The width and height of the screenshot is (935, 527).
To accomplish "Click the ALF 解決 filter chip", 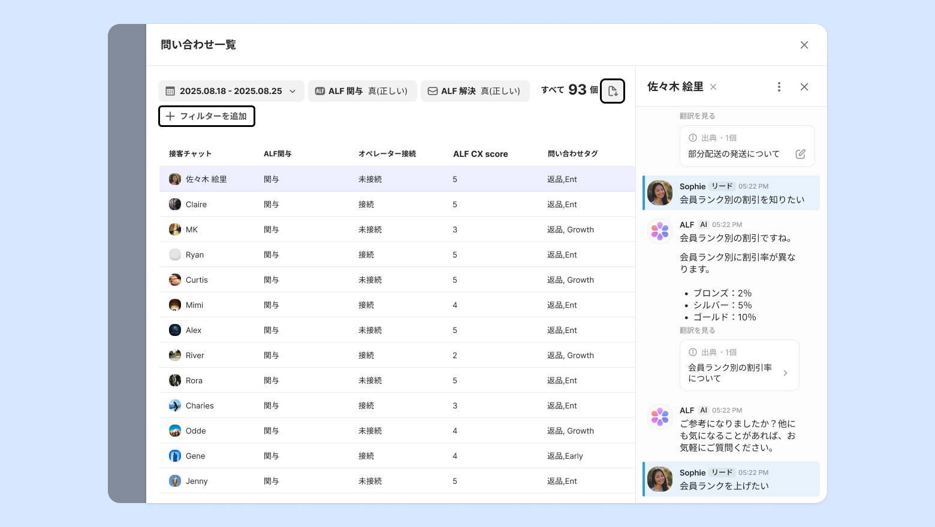I will click(475, 91).
